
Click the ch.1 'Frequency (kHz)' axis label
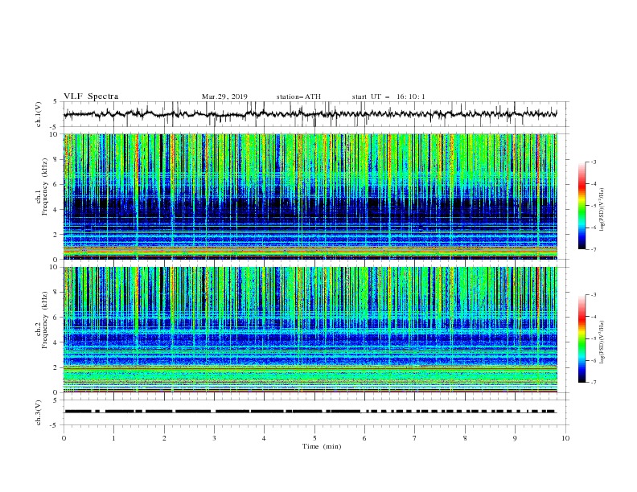(45, 187)
